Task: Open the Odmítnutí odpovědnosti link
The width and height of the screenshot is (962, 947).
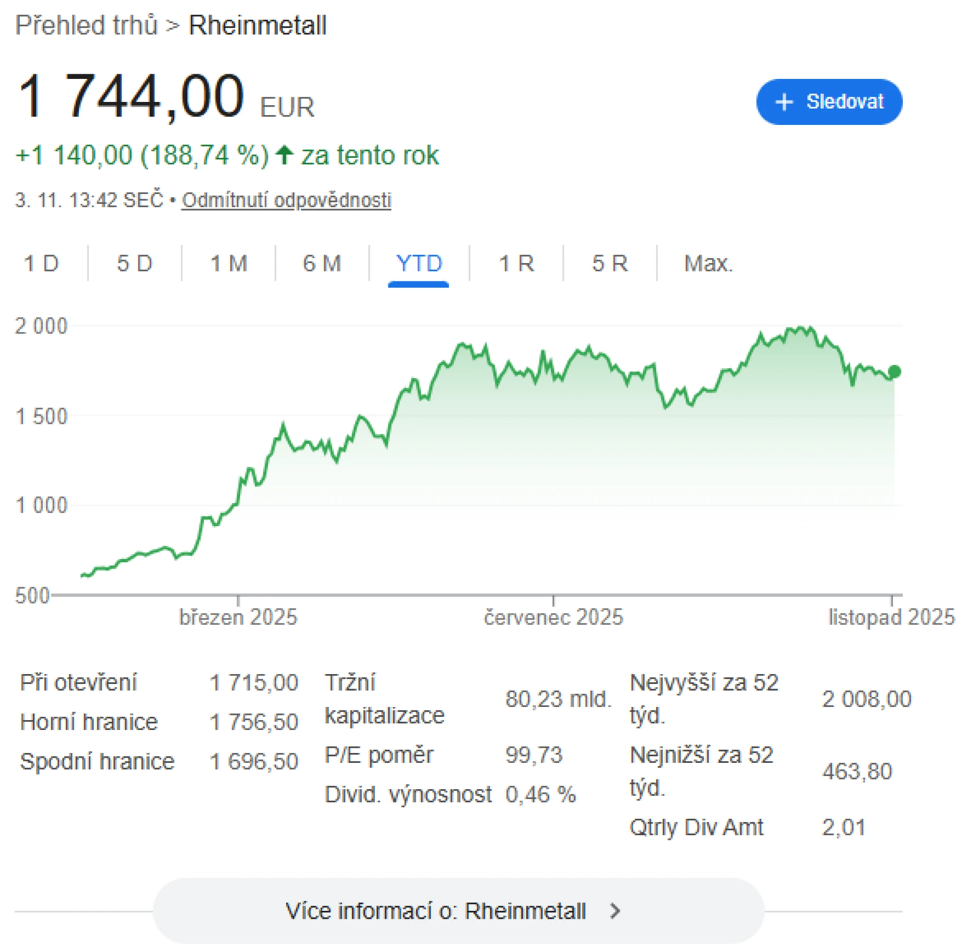Action: 286,201
